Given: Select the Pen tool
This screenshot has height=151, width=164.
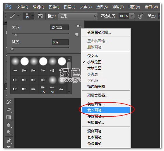Looking at the screenshot, I should [x=9, y=141].
